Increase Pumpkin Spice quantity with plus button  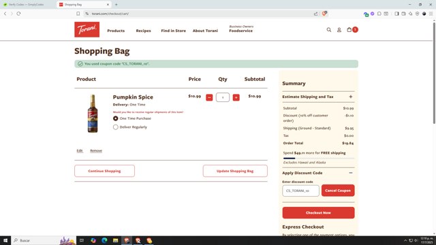(x=236, y=97)
